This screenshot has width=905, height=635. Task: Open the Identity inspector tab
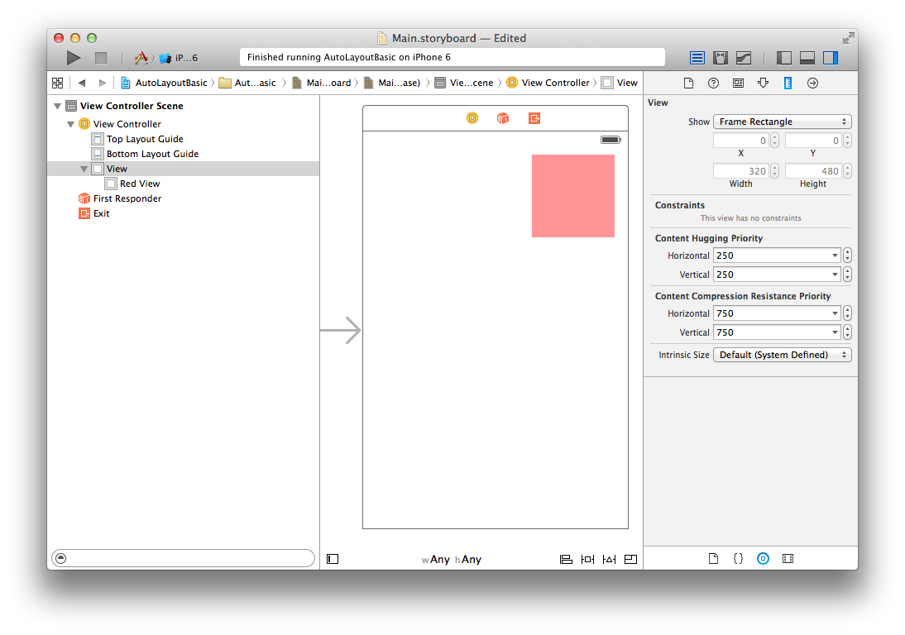(738, 83)
